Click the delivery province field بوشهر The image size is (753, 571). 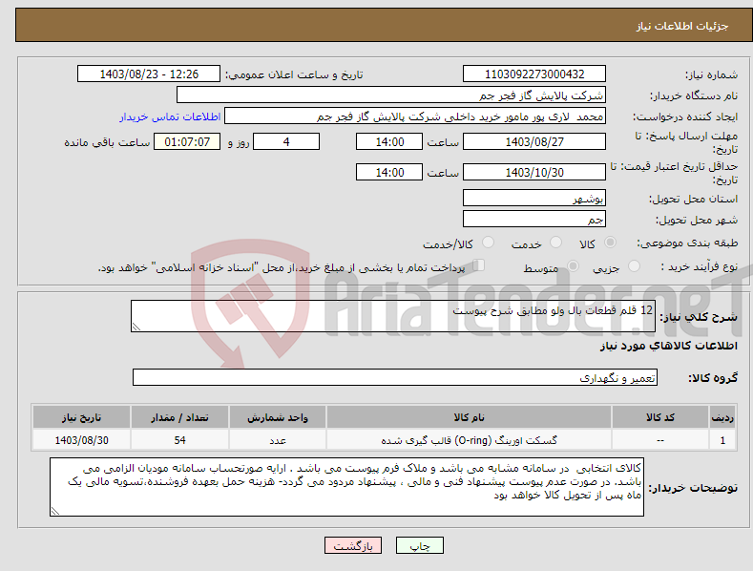534,198
